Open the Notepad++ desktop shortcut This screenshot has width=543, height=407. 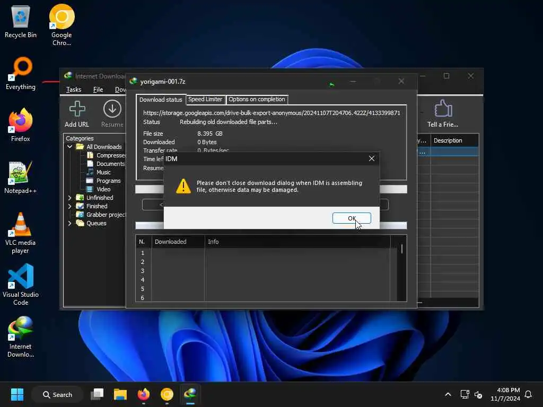pyautogui.click(x=21, y=177)
